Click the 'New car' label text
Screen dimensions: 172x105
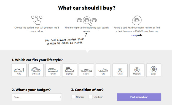coord(80,97)
